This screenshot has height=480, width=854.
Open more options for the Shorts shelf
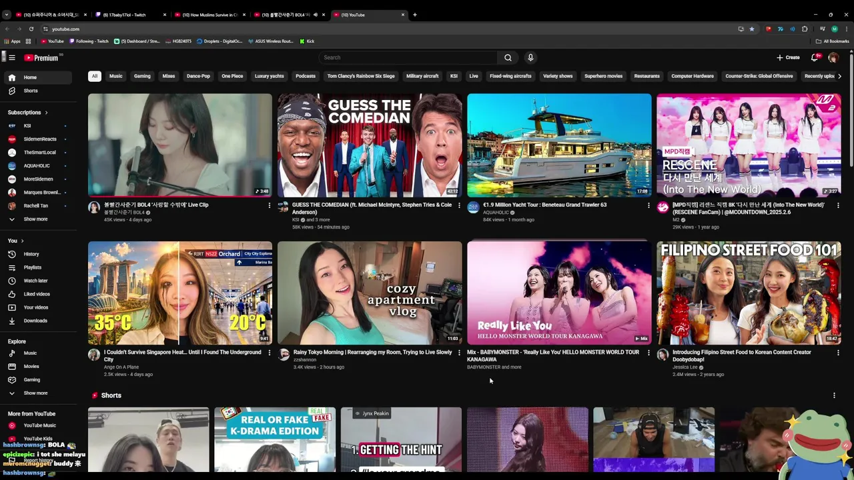click(x=834, y=395)
